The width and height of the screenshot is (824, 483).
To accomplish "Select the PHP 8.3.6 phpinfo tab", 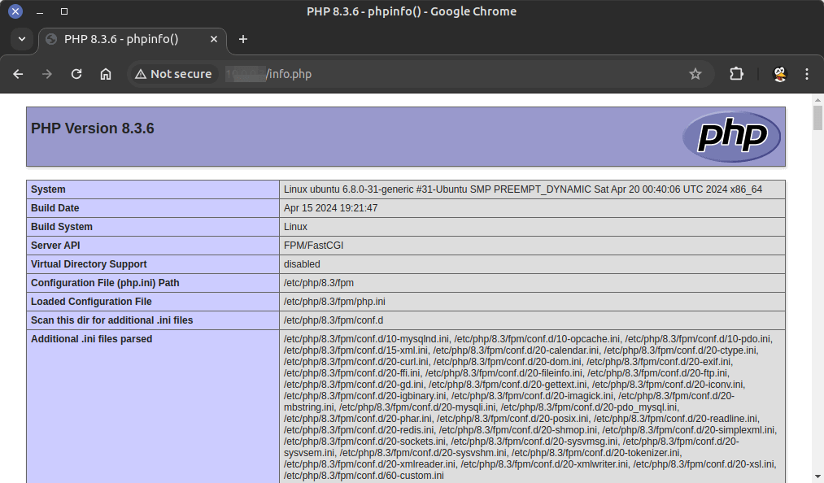I will [x=122, y=39].
